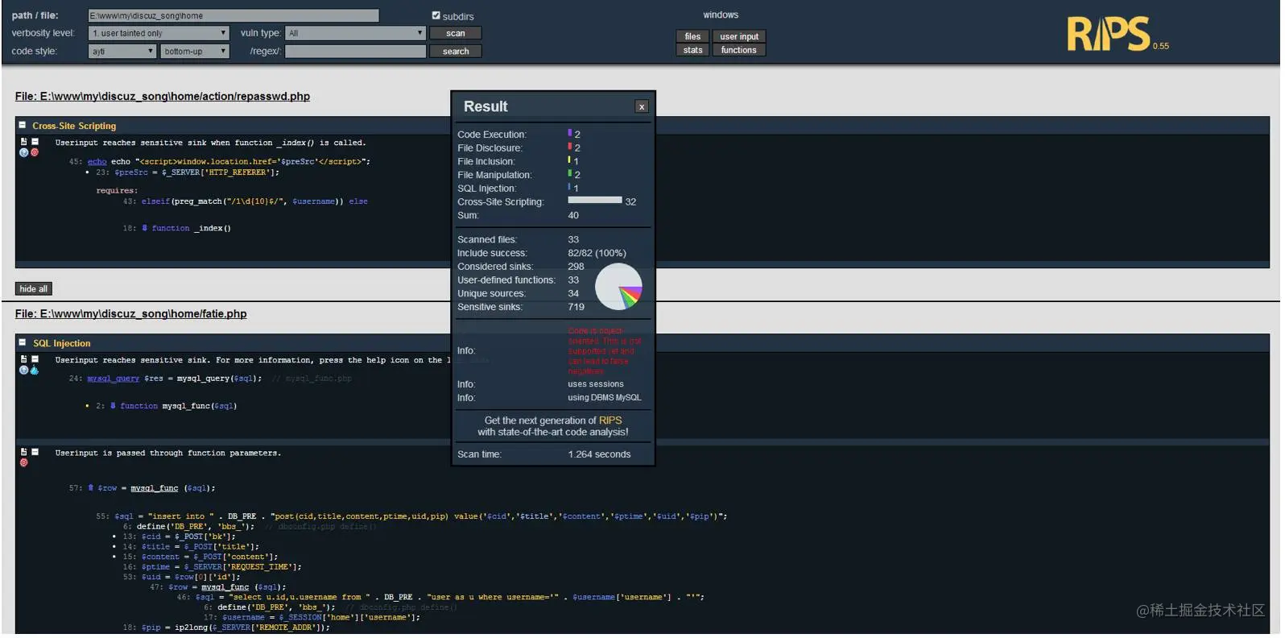
Task: Click the pie chart in Result window
Action: coord(618,287)
